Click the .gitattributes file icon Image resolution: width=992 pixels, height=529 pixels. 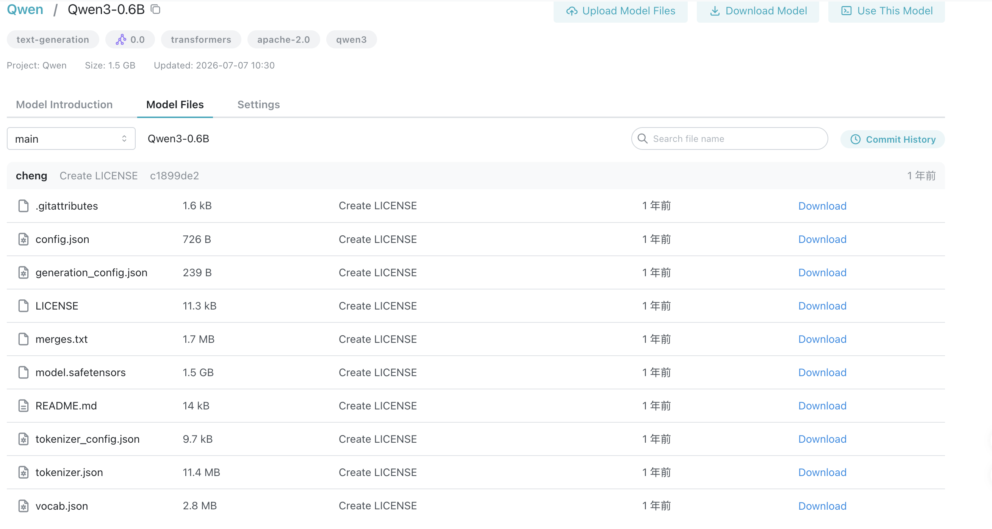pyautogui.click(x=23, y=206)
